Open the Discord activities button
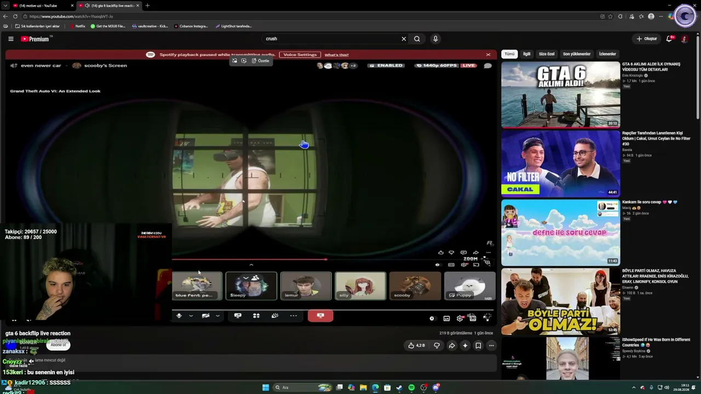The height and width of the screenshot is (394, 701). [x=256, y=316]
